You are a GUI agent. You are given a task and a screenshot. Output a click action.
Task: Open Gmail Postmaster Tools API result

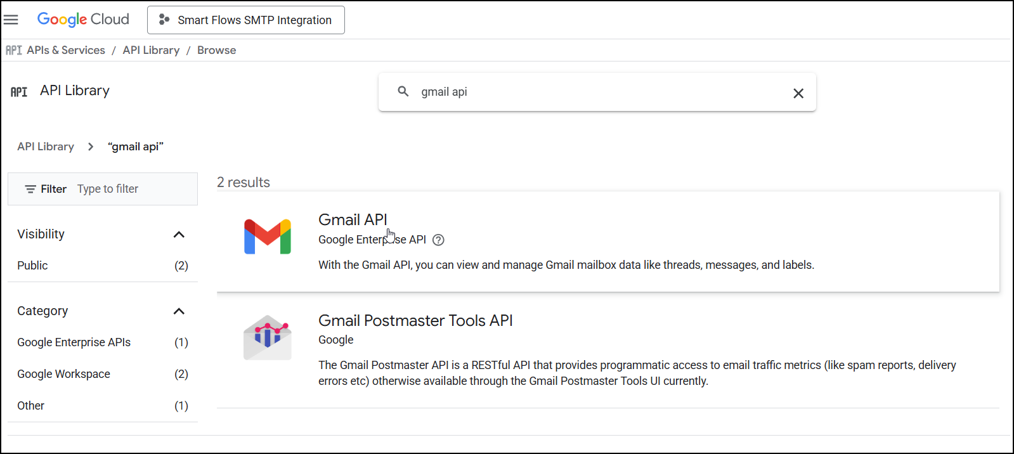(x=415, y=320)
